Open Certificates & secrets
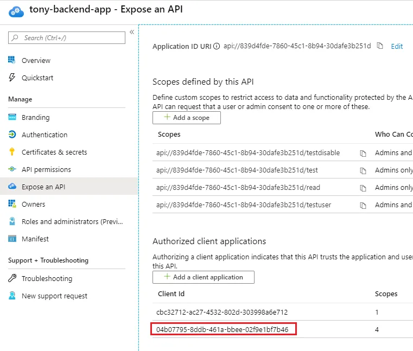This screenshot has height=351, width=413. pos(54,152)
